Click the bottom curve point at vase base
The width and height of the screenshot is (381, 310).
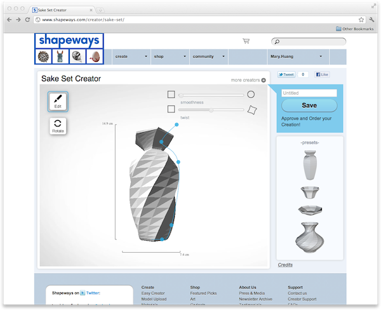[162, 239]
